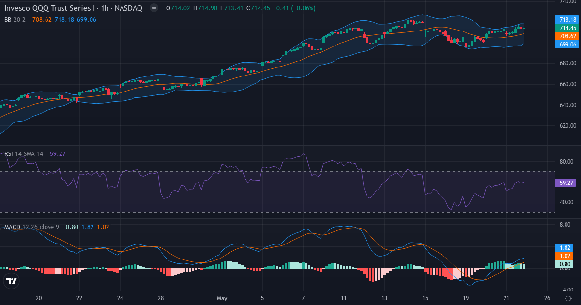The height and width of the screenshot is (305, 581).
Task: Click the 15 date label on time axis
Action: [425, 298]
